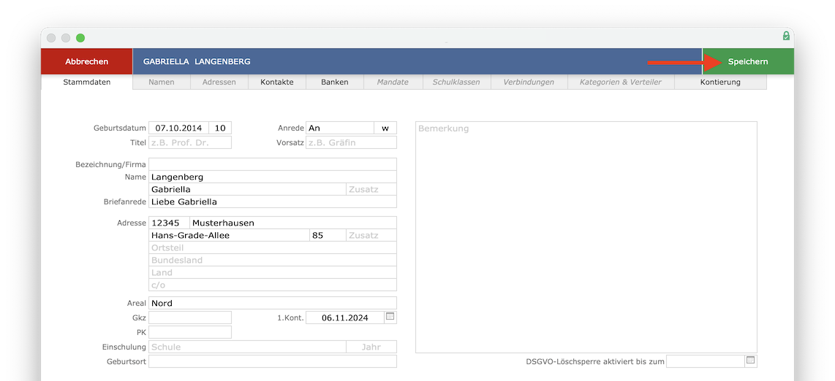The height and width of the screenshot is (381, 835).
Task: Switch to Schulklassen tab
Action: click(456, 82)
